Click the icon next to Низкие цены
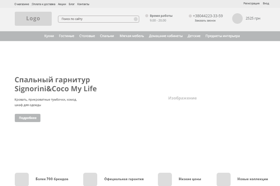The image size is (280, 186). 165,179
